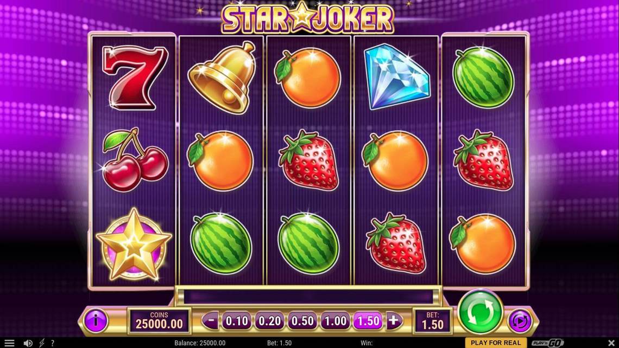Select the highlighted 1.50 bet value

[x=368, y=321]
